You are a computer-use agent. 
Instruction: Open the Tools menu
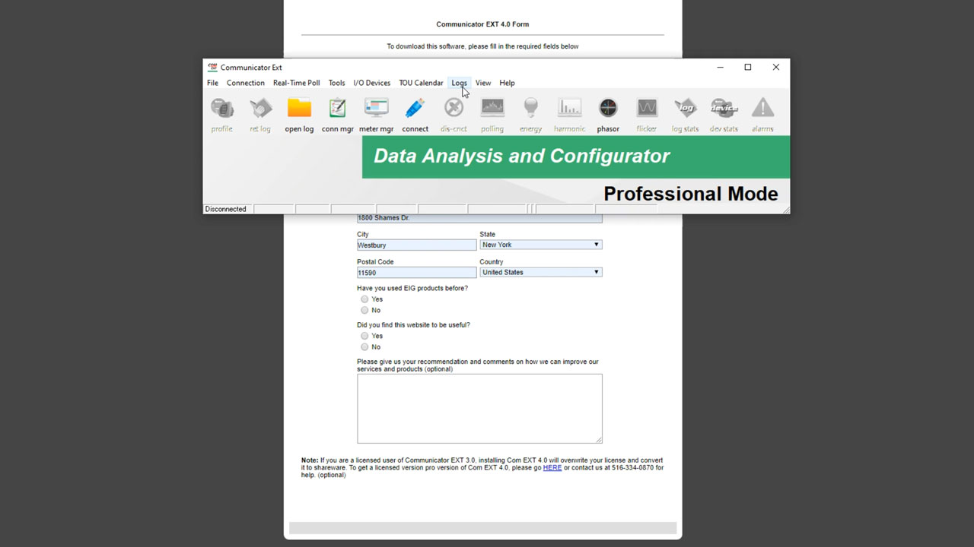click(x=336, y=83)
